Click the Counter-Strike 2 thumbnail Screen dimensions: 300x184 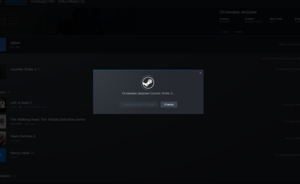(x=3, y=72)
